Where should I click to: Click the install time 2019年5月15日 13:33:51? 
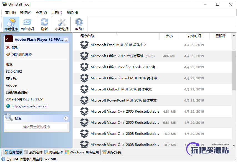pos(25,99)
